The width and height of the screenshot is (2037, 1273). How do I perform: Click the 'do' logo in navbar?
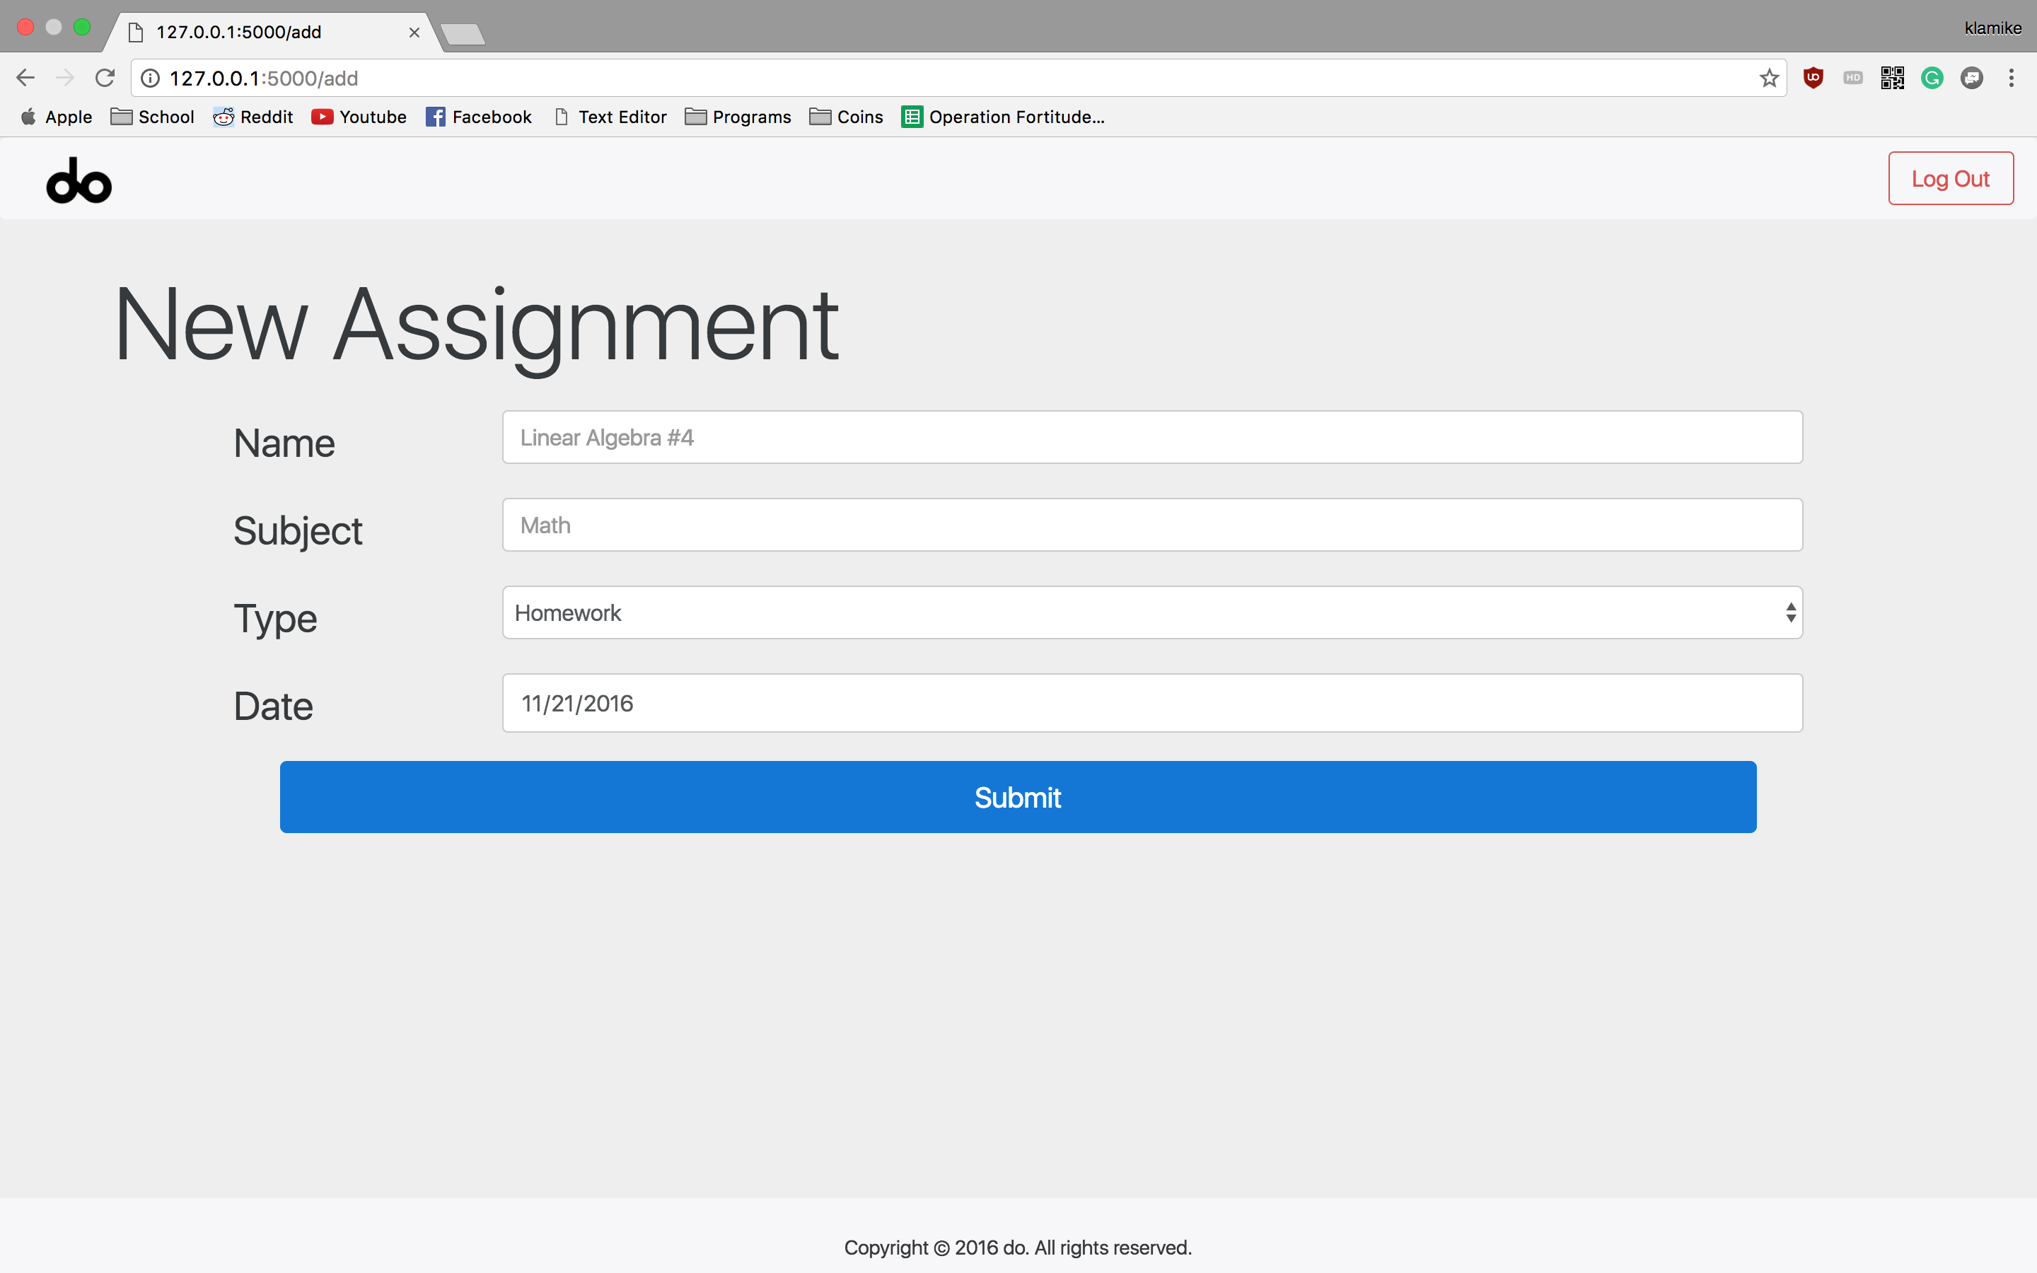(79, 180)
